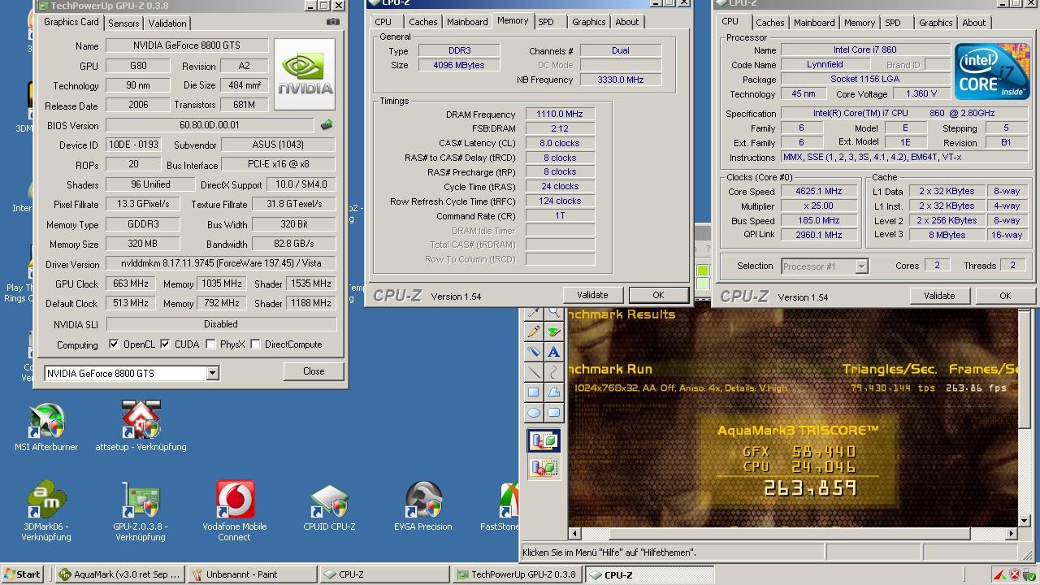1040x585 pixels.
Task: Open the attsetup - Verknüpfung desktop icon
Action: (x=141, y=427)
